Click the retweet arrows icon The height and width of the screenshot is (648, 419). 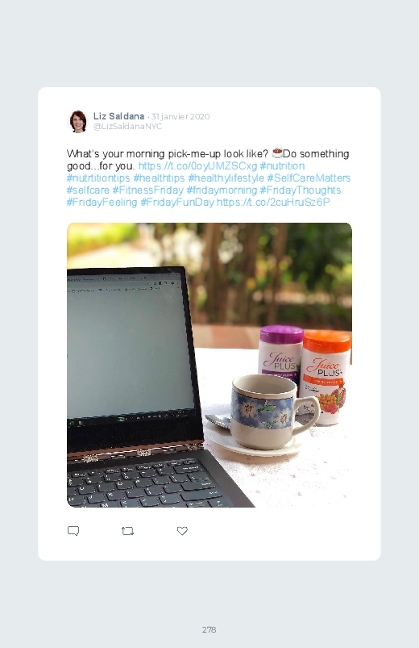point(127,531)
